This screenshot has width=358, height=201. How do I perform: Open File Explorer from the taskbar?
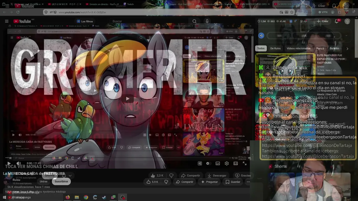pyautogui.click(x=77, y=197)
